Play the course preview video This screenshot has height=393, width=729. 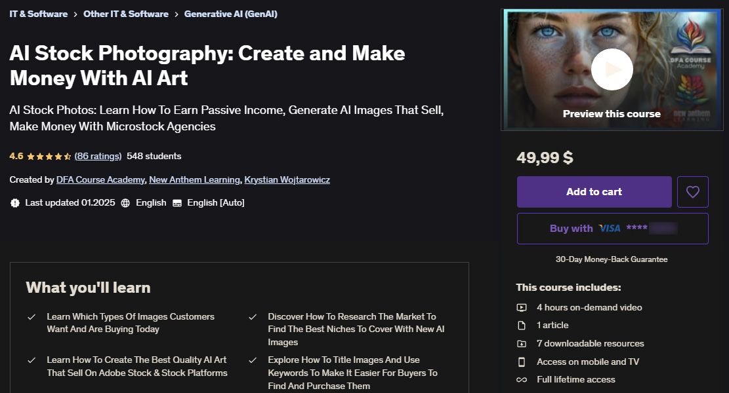[612, 69]
